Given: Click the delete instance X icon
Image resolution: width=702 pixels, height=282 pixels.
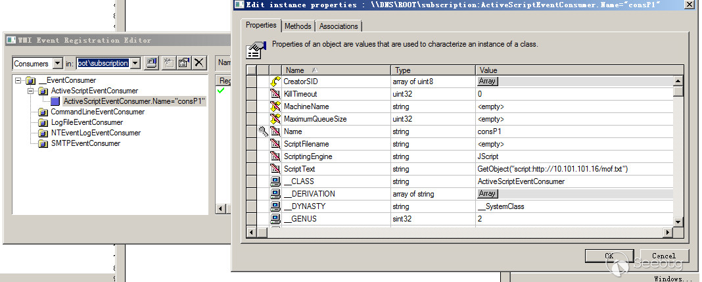Looking at the screenshot, I should click(199, 62).
